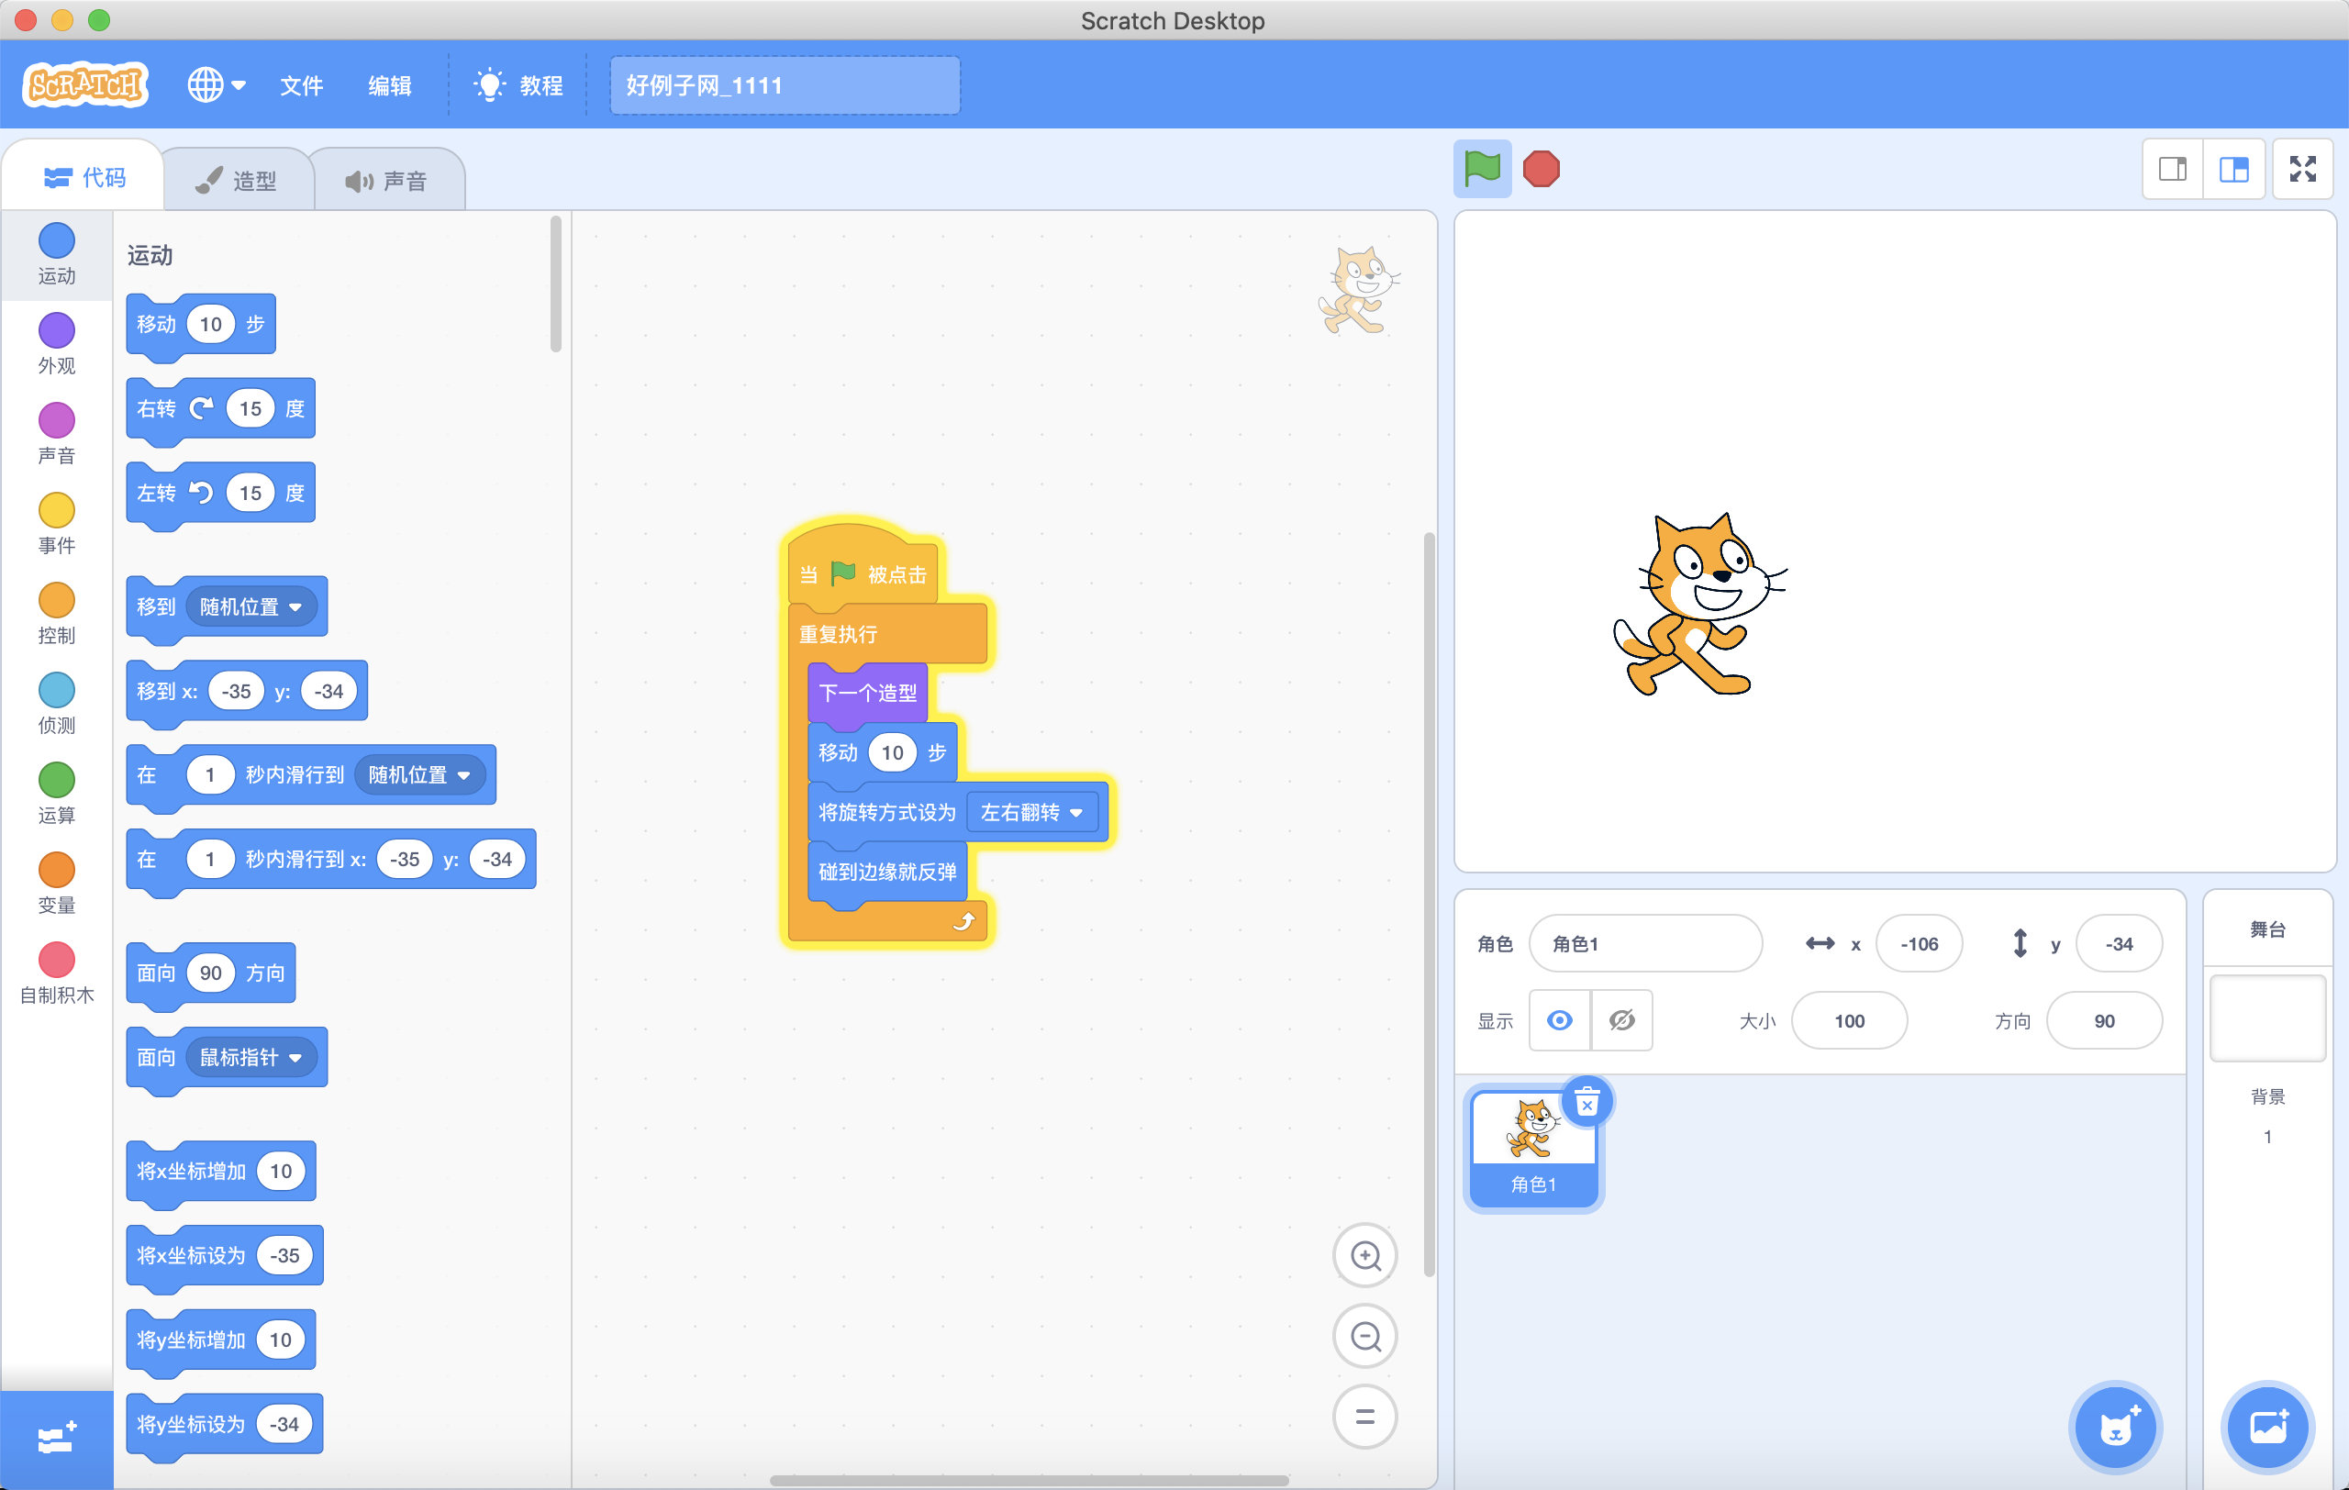The height and width of the screenshot is (1490, 2349).
Task: Click the sprite size field 100
Action: pyautogui.click(x=1849, y=1021)
